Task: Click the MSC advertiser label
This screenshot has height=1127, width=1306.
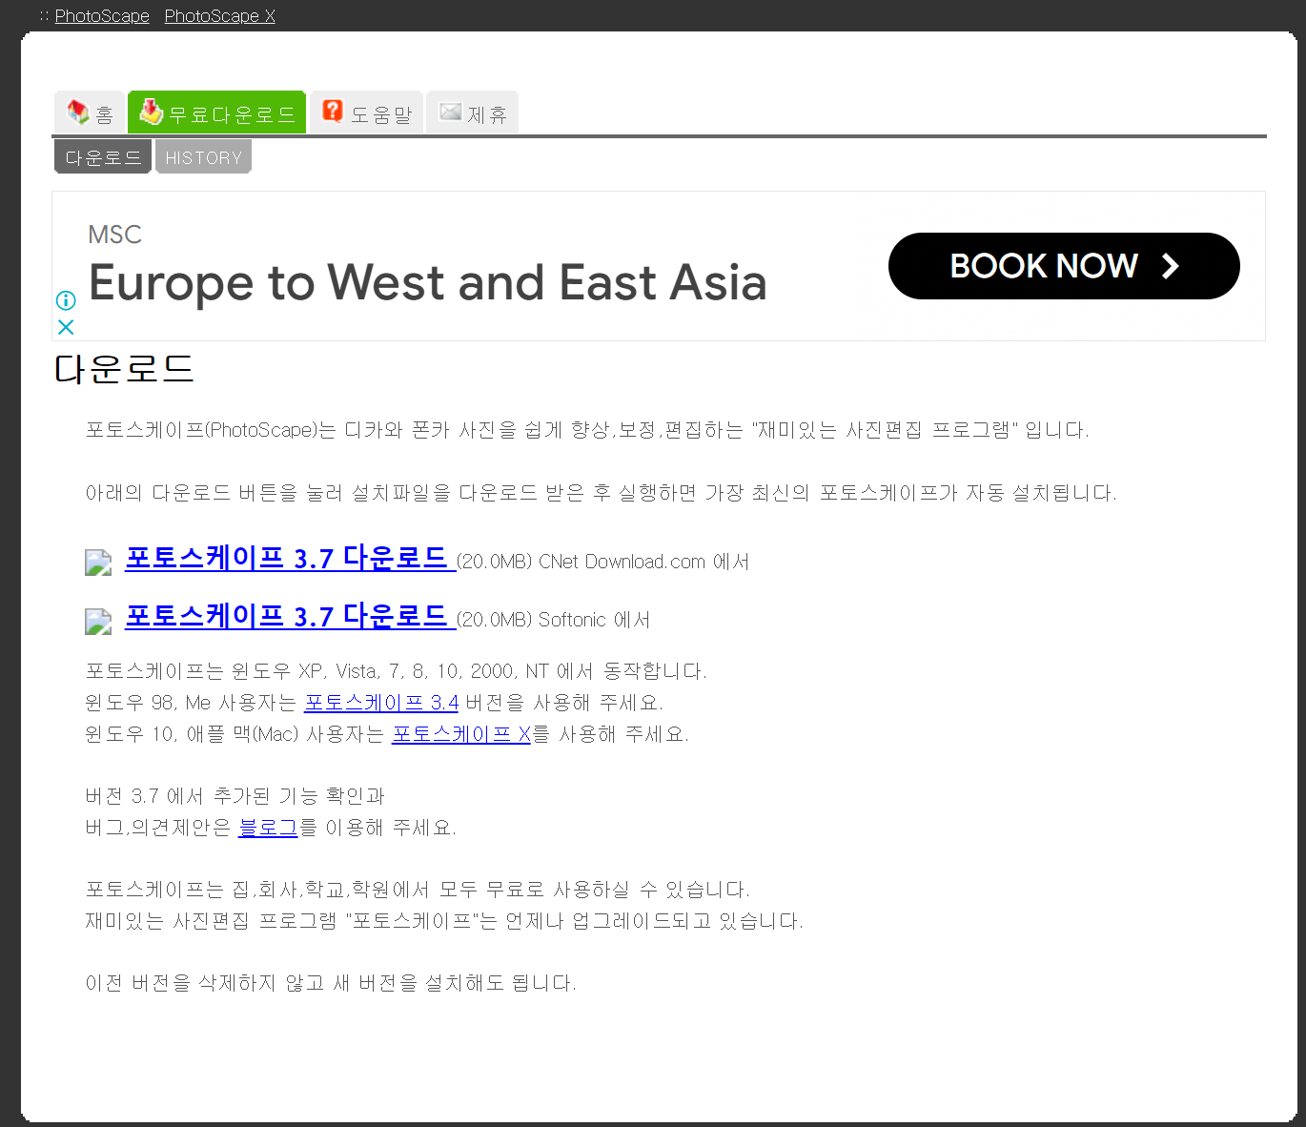Action: point(114,235)
